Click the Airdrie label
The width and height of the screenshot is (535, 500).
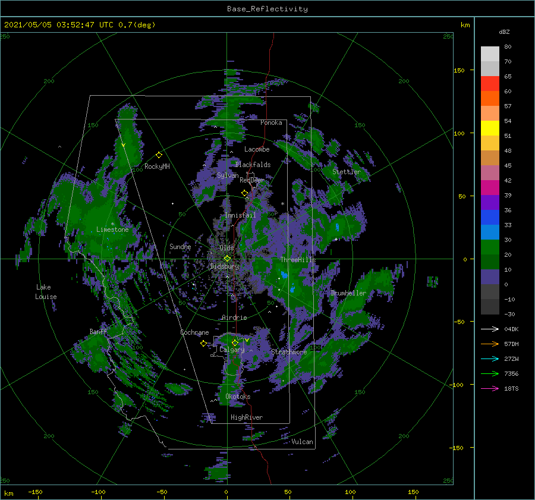coord(234,317)
